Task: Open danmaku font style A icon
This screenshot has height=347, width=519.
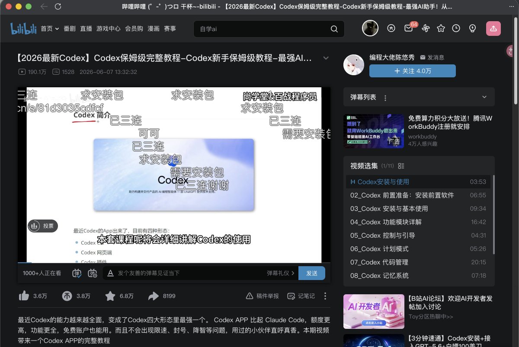Action: click(x=110, y=273)
